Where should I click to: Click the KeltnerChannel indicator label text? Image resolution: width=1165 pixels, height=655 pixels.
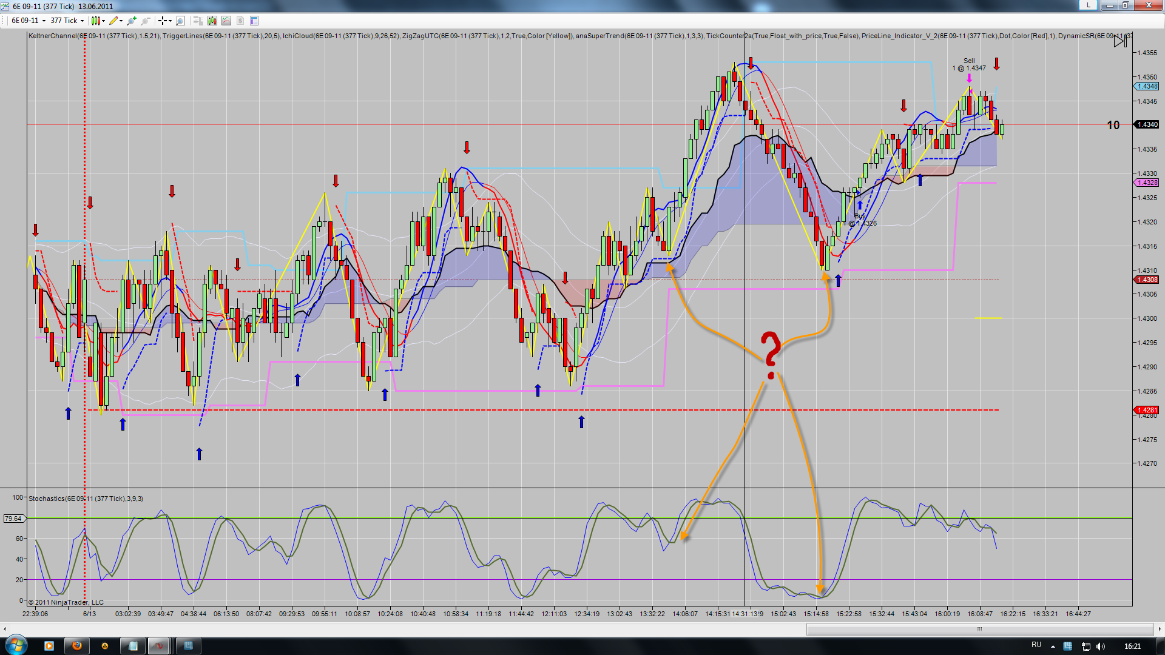(94, 36)
